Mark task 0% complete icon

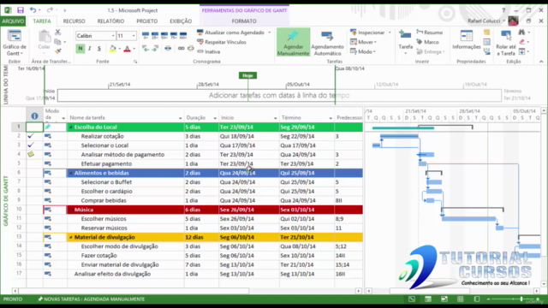tap(146, 35)
